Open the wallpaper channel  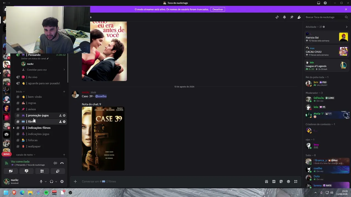pos(41,146)
